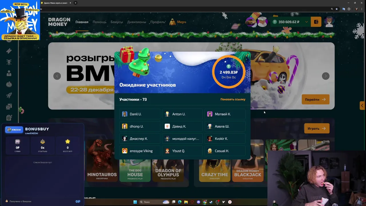Expand the 350 609.62 ₽ balance dropdown

point(307,22)
